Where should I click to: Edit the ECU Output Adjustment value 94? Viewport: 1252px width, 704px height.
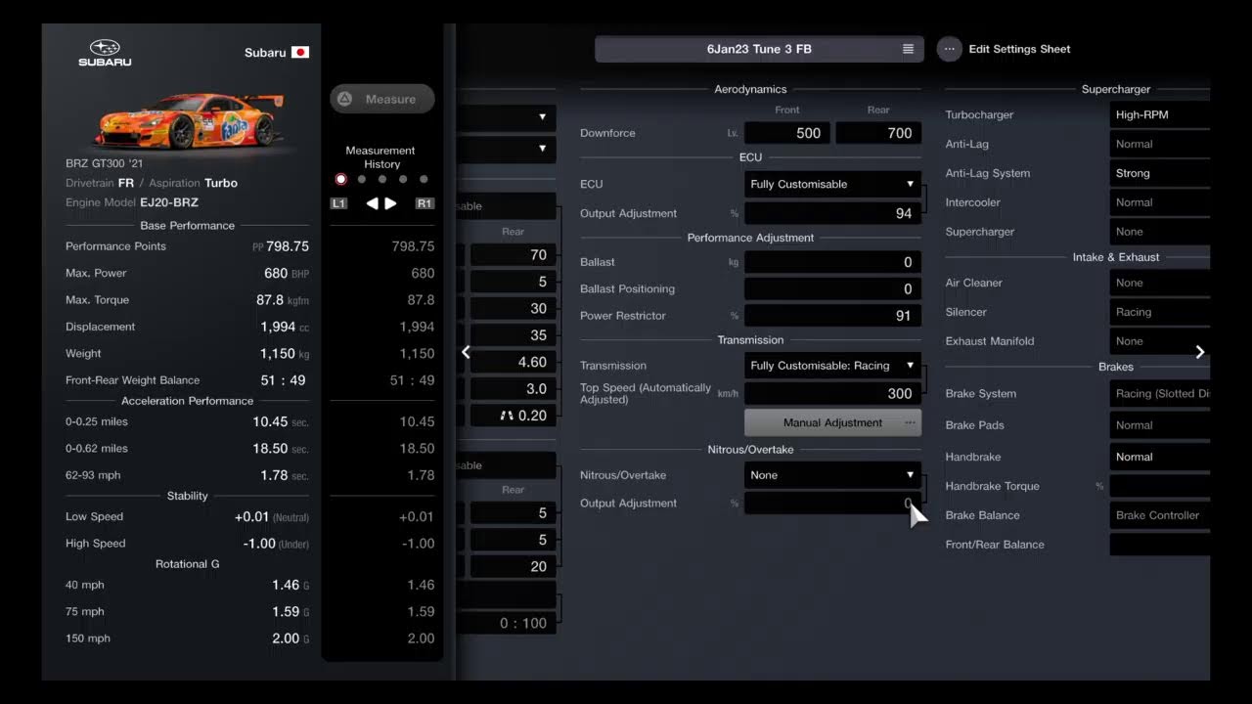(x=832, y=213)
